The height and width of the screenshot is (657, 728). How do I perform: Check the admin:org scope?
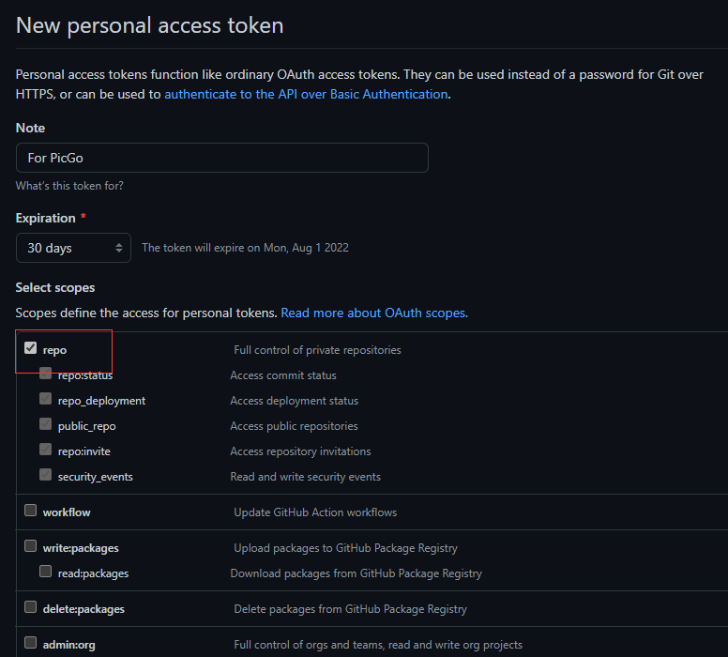pyautogui.click(x=30, y=643)
